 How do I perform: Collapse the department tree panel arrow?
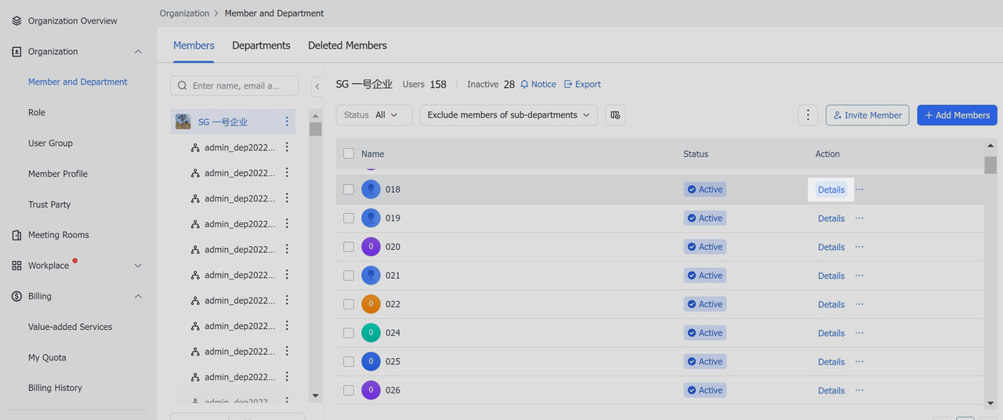tap(317, 85)
